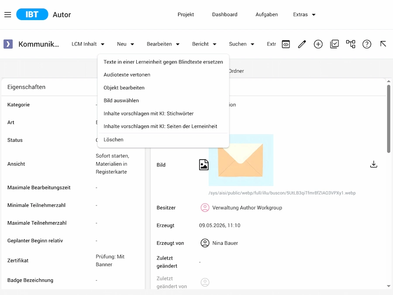Screen dimensions: 393x295
Task: Click the envelope image thumbnail
Action: coord(241,160)
